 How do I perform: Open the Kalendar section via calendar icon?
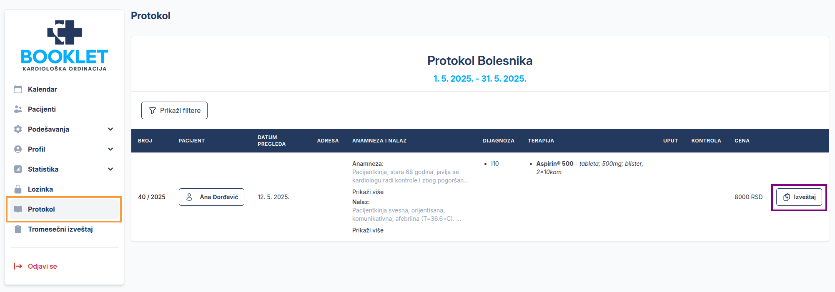(17, 89)
